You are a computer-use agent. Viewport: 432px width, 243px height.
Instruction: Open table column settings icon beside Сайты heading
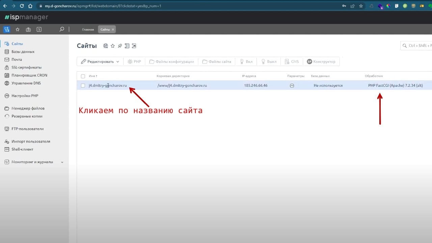click(127, 46)
